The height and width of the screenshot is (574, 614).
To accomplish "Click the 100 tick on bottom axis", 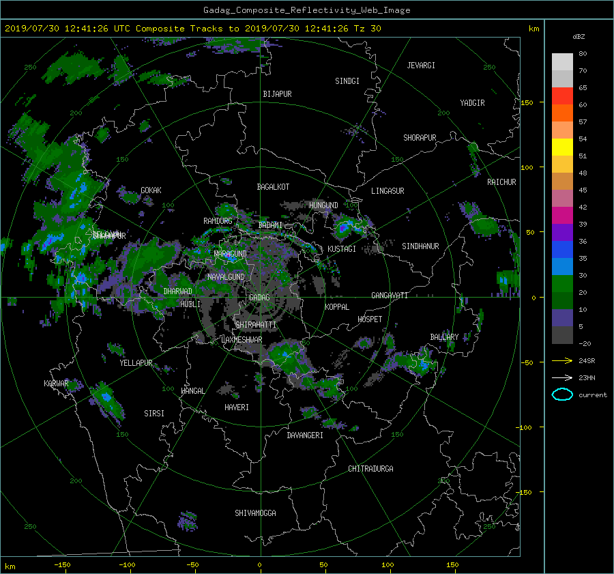I will [388, 565].
